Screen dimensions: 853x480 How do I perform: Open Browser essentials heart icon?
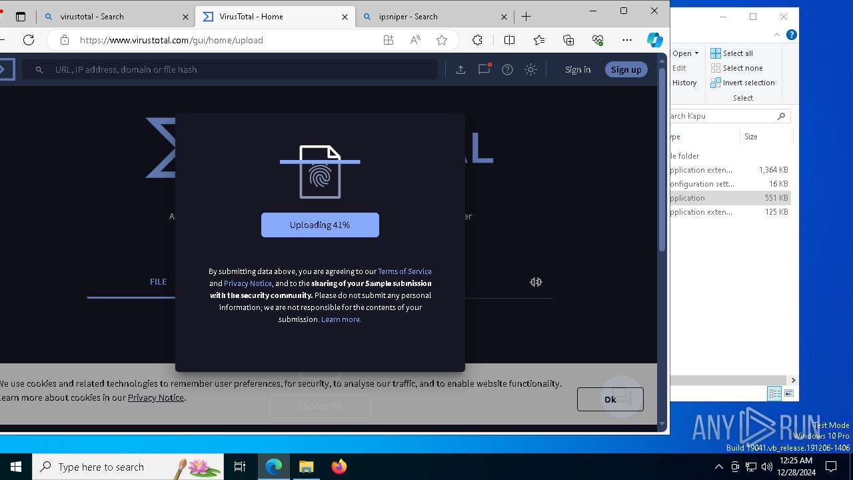click(598, 40)
